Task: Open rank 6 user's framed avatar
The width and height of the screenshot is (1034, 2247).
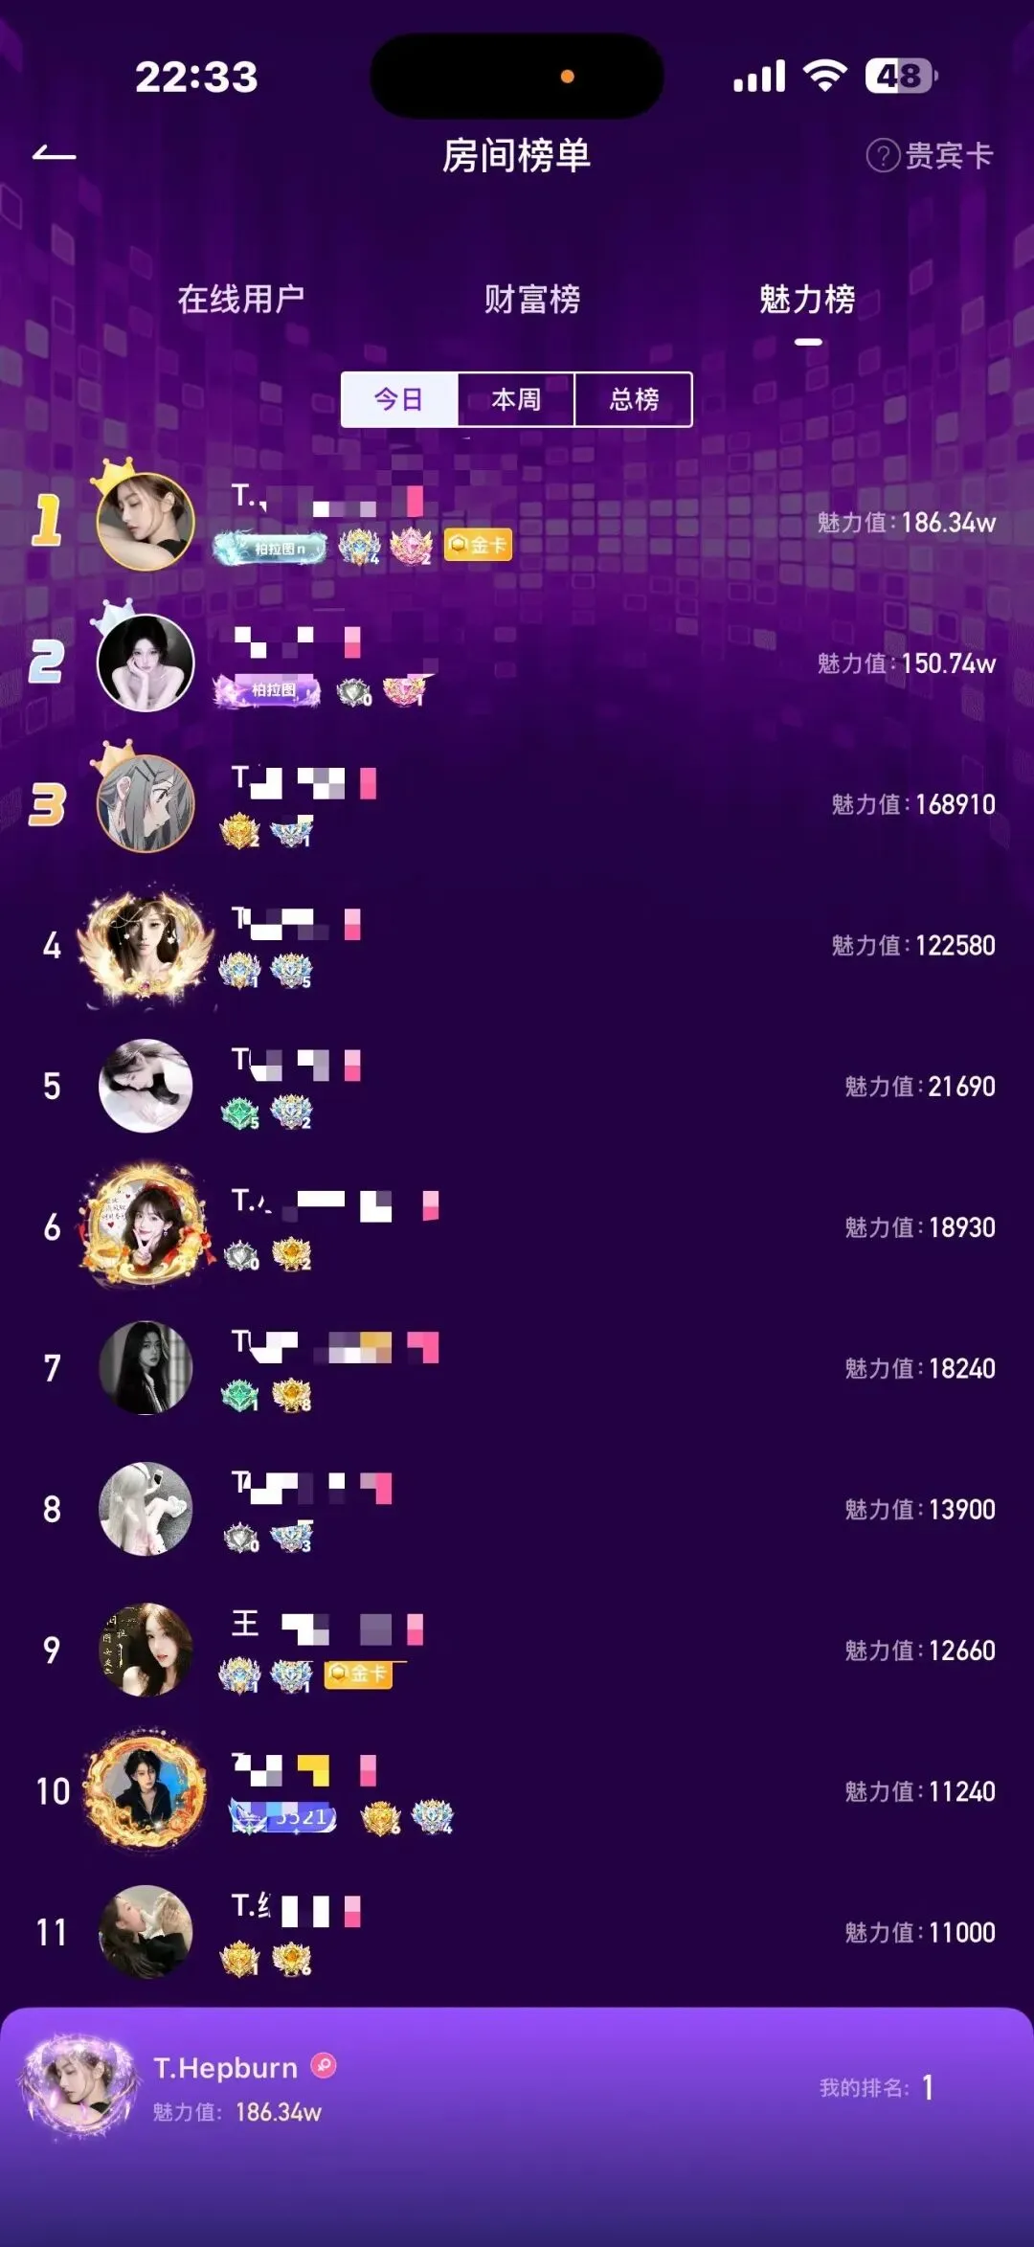Action: point(146,1226)
